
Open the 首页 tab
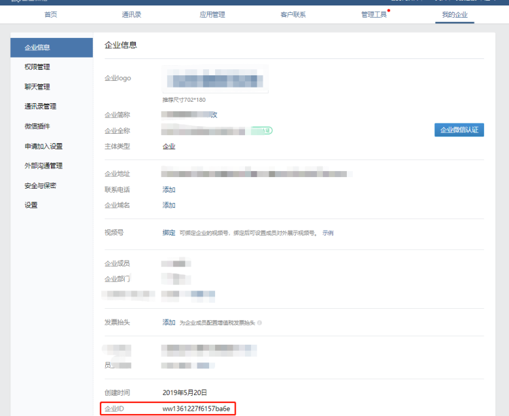click(x=51, y=14)
